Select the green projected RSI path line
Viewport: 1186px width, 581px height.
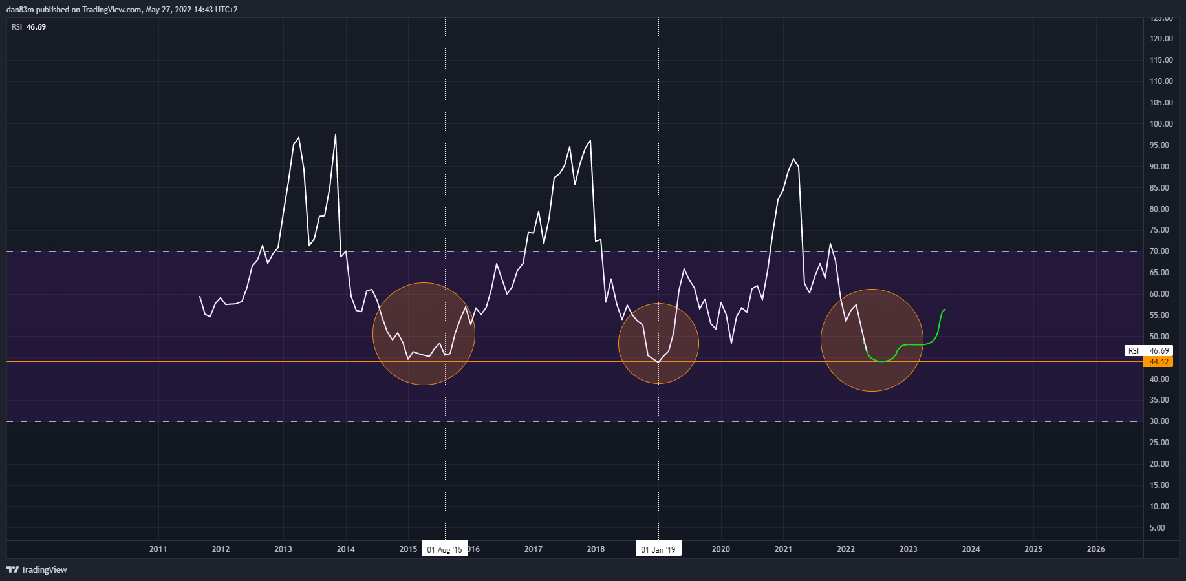pos(905,344)
